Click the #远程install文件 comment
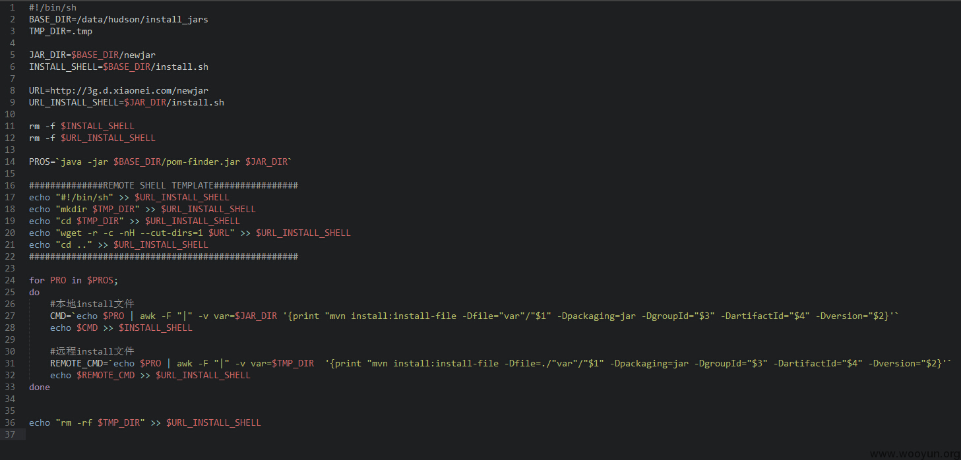961x460 pixels. click(92, 351)
